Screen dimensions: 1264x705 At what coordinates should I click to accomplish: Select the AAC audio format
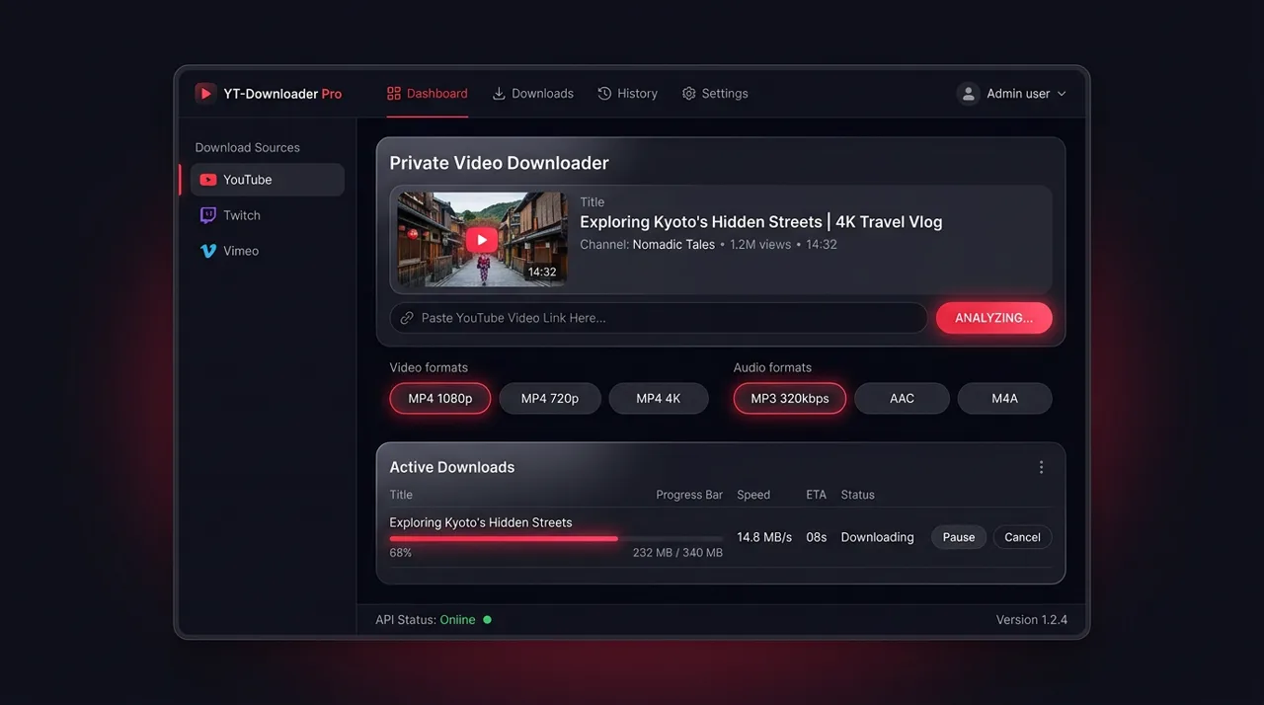coord(902,399)
